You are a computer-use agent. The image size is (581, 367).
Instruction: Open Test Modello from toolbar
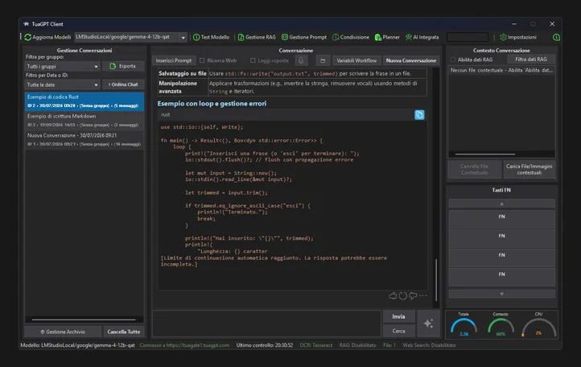pos(211,37)
